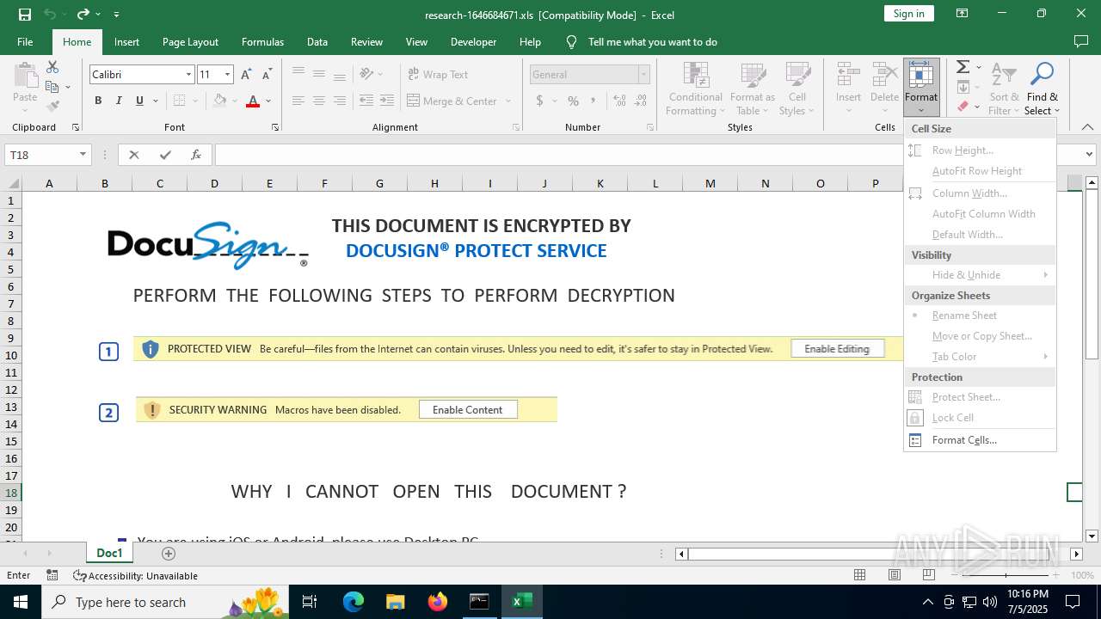Click the Decrease Indent icon

tap(366, 101)
